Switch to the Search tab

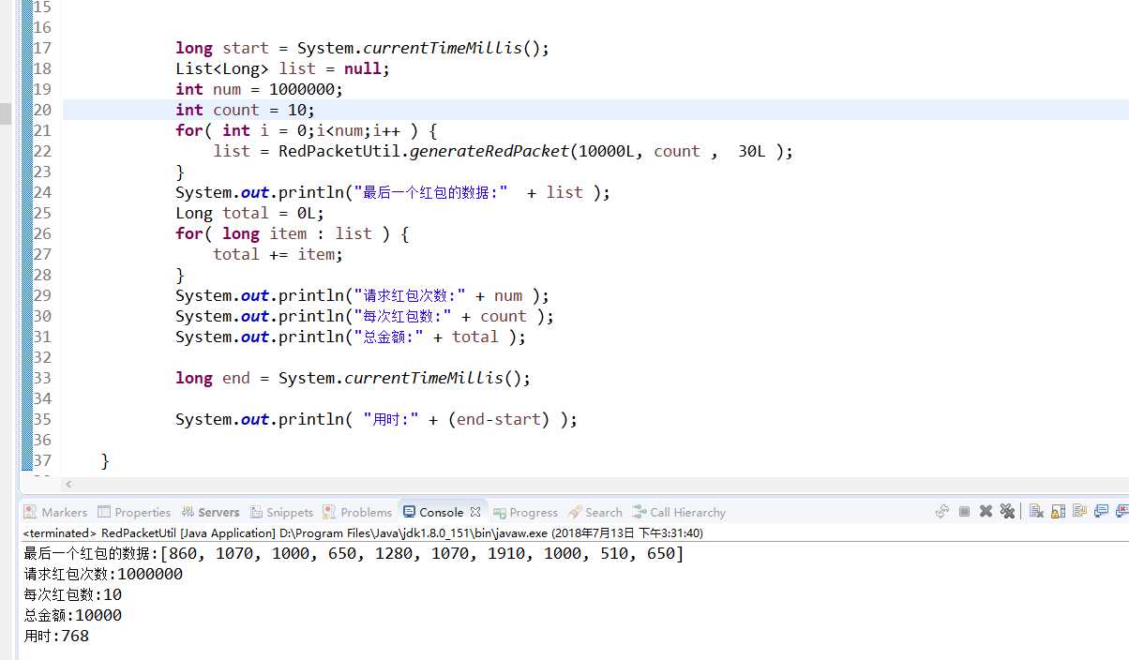[x=595, y=512]
